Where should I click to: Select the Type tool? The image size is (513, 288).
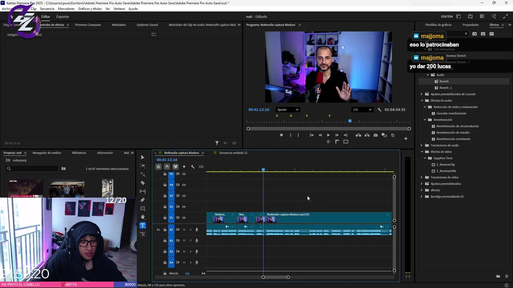143,226
